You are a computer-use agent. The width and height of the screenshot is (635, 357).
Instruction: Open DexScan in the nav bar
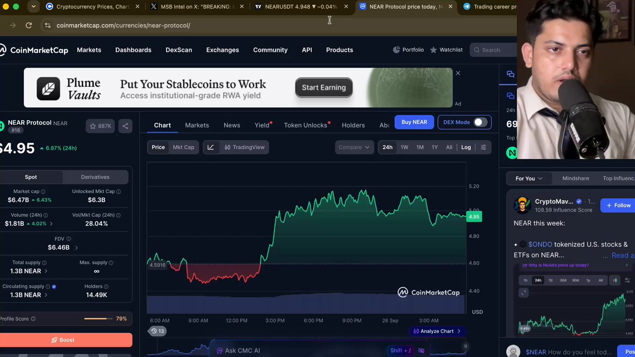click(179, 50)
